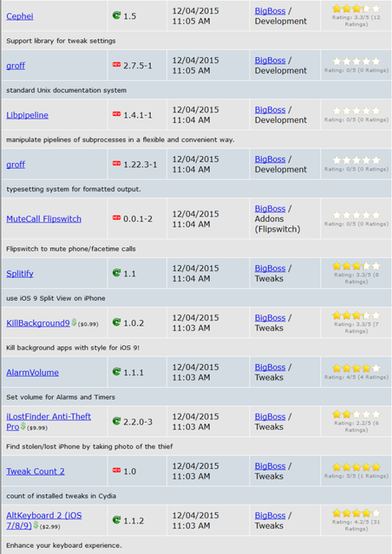Open MuteCall Flipswitch package page
The height and width of the screenshot is (554, 392).
point(43,219)
